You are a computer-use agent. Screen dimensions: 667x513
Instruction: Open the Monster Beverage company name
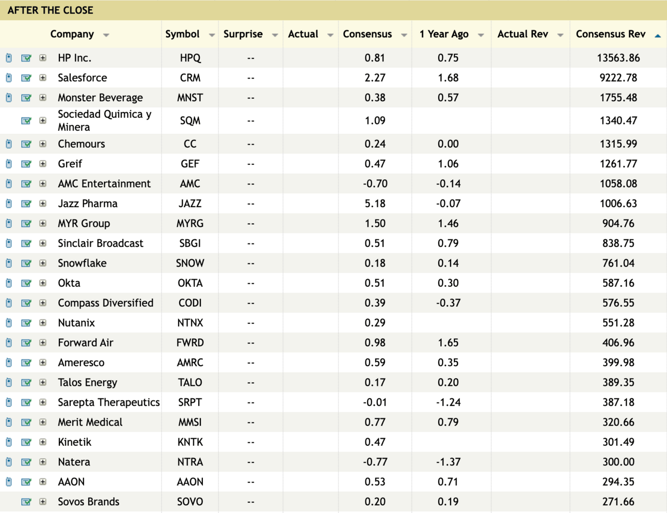tap(100, 98)
